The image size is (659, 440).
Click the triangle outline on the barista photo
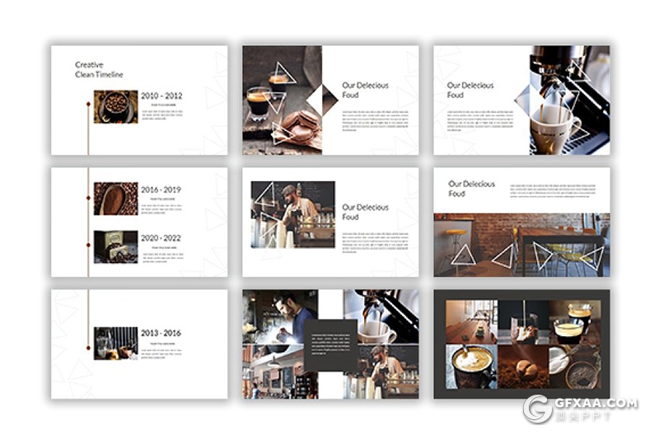265,196
